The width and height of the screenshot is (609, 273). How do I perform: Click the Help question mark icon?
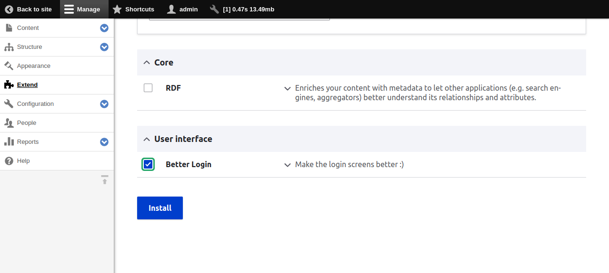pyautogui.click(x=9, y=161)
